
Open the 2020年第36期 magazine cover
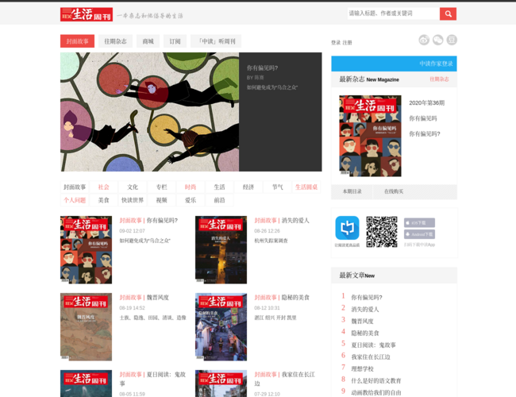(370, 136)
